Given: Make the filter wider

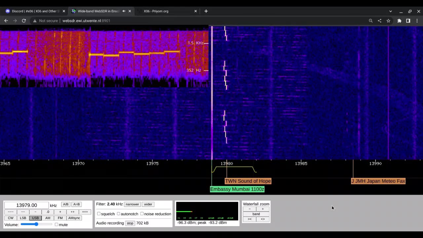Looking at the screenshot, I should coord(148,204).
